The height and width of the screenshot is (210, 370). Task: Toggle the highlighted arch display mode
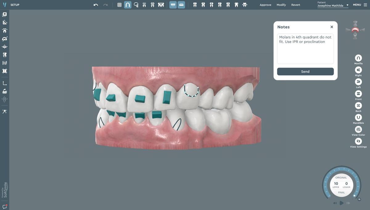pyautogui.click(x=127, y=5)
